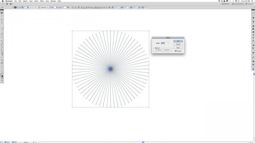Open the Essentials workspace dropdown
The image size is (255, 143).
[x=225, y=4]
